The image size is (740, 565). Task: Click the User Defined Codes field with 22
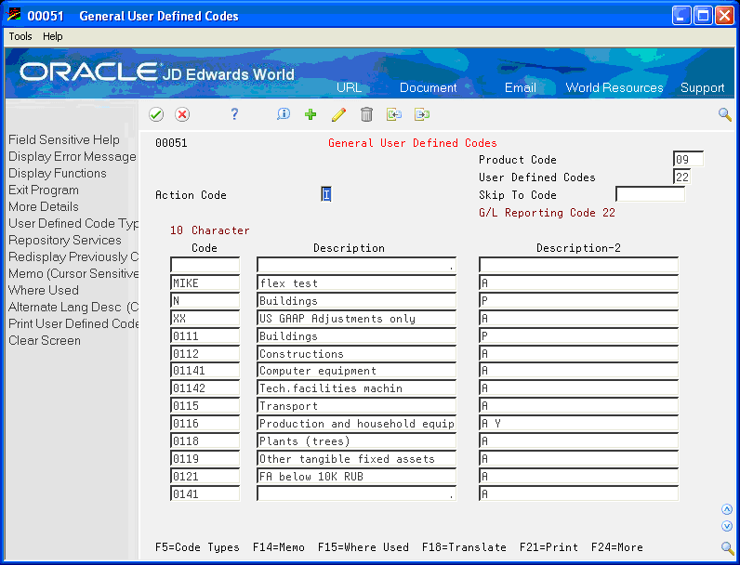pos(682,177)
